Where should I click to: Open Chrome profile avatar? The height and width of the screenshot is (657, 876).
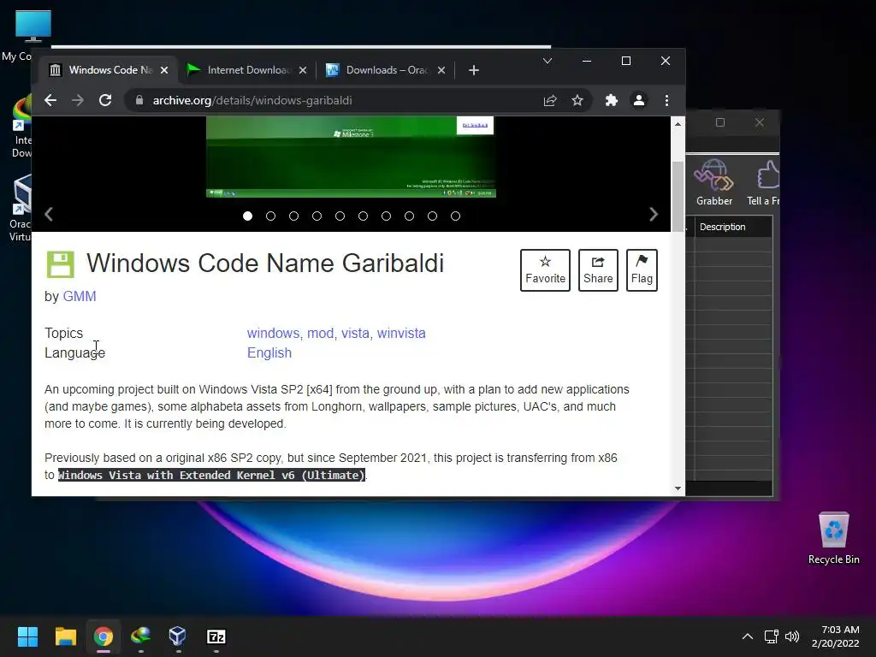(638, 101)
